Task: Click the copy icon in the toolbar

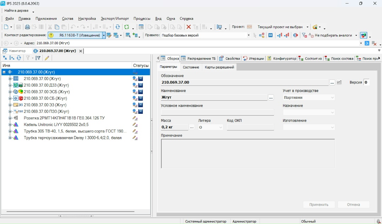Action: (57, 27)
